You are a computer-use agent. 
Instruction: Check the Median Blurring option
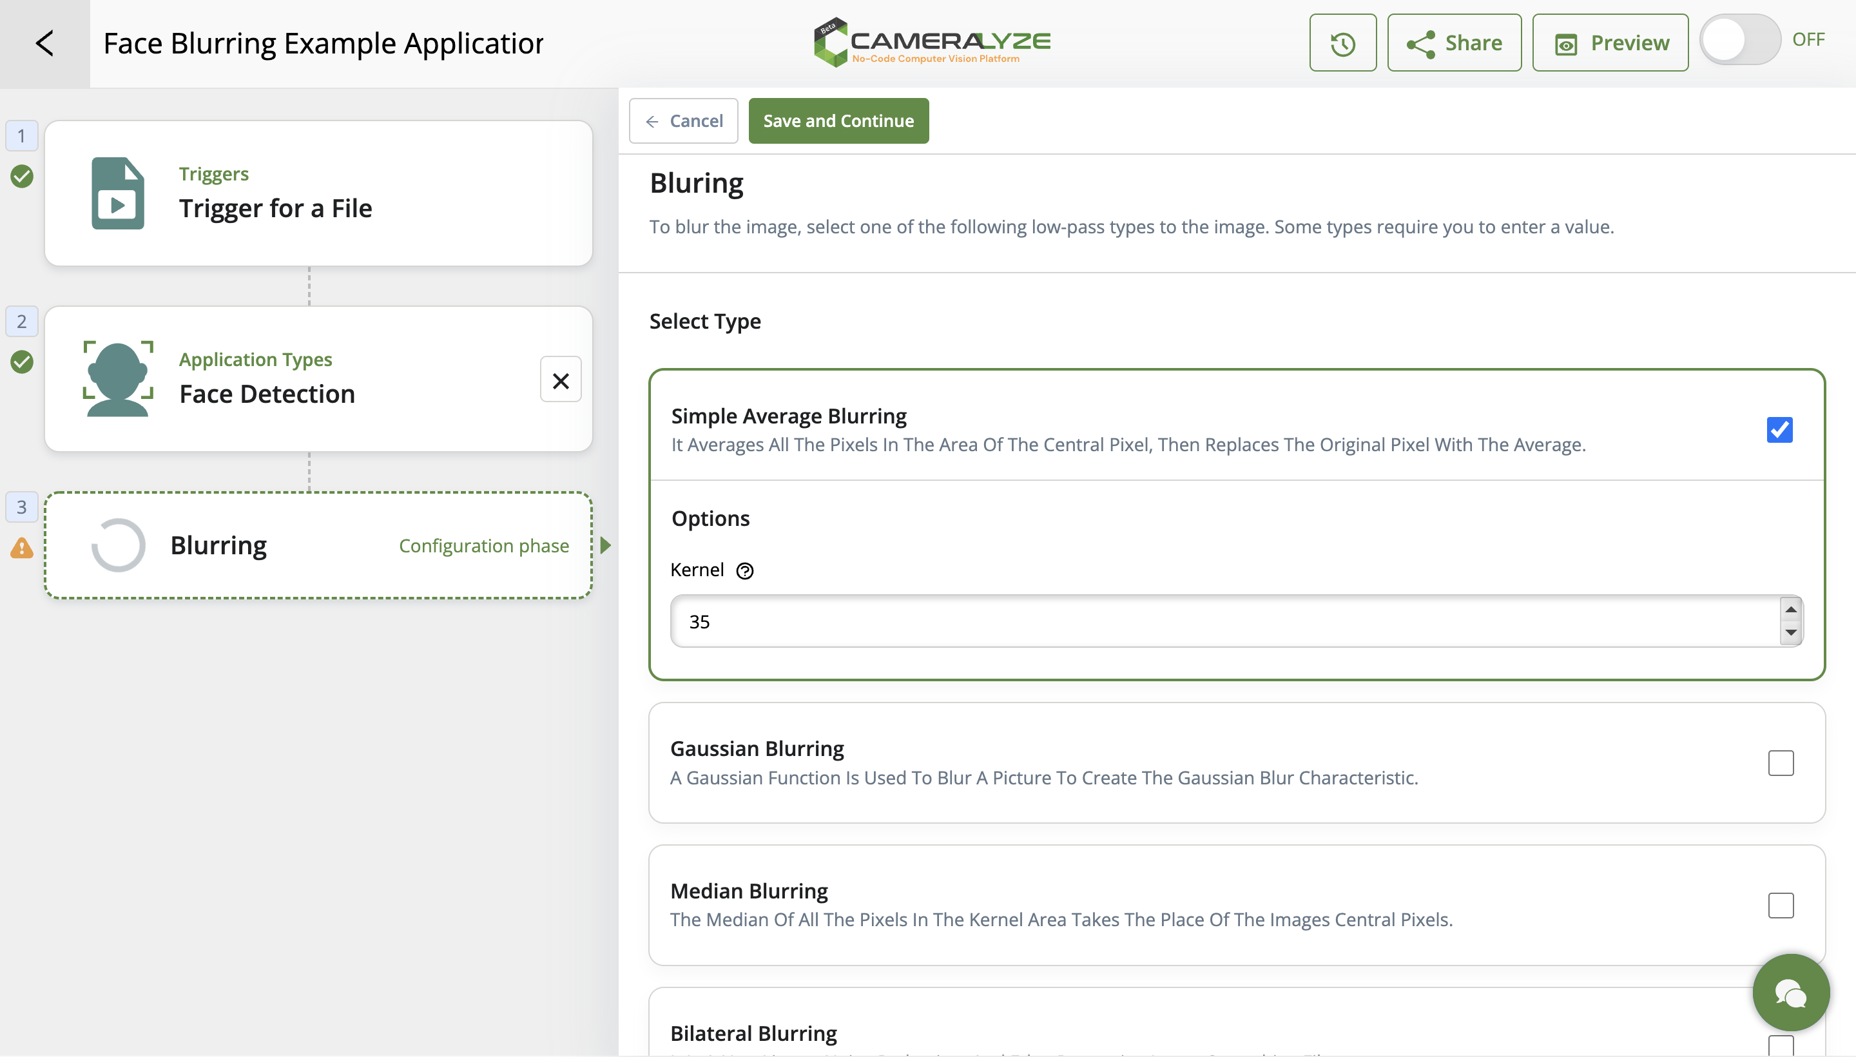[1780, 906]
